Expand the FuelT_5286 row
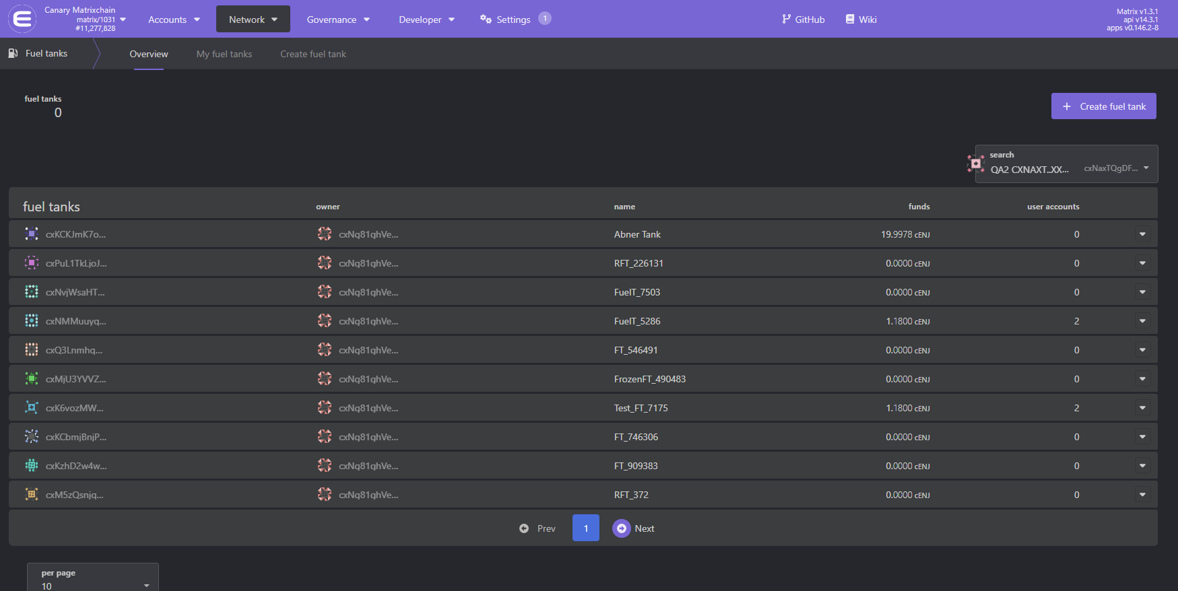The image size is (1178, 591). click(1142, 321)
